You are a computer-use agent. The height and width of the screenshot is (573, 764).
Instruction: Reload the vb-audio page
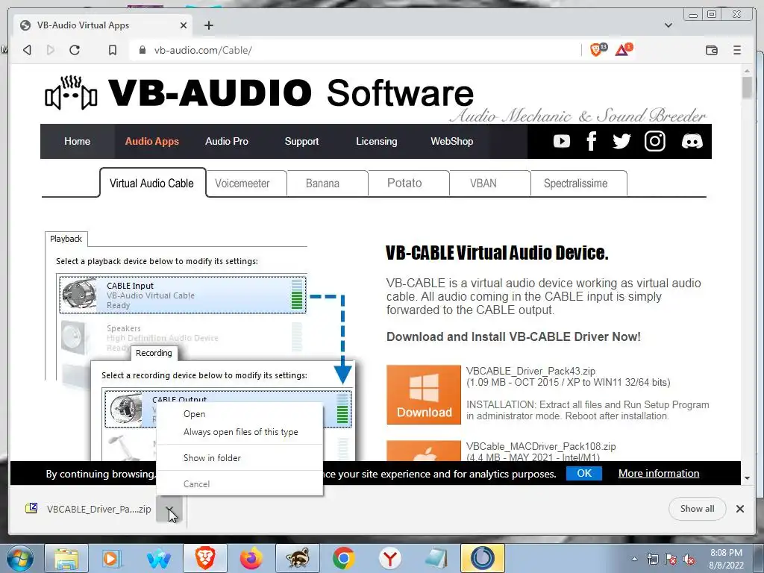pos(74,50)
